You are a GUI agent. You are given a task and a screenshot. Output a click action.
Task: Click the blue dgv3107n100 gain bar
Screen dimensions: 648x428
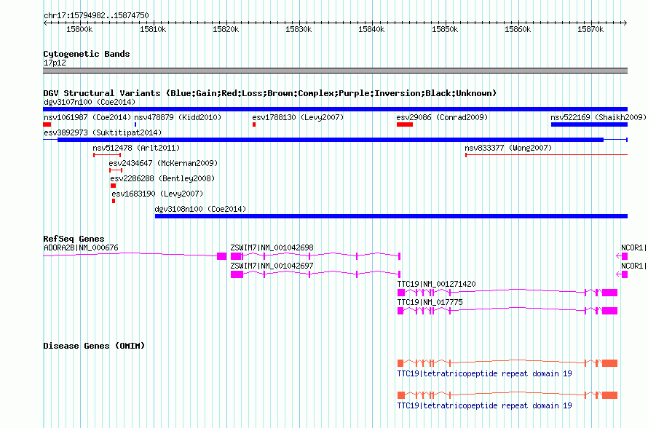point(335,109)
